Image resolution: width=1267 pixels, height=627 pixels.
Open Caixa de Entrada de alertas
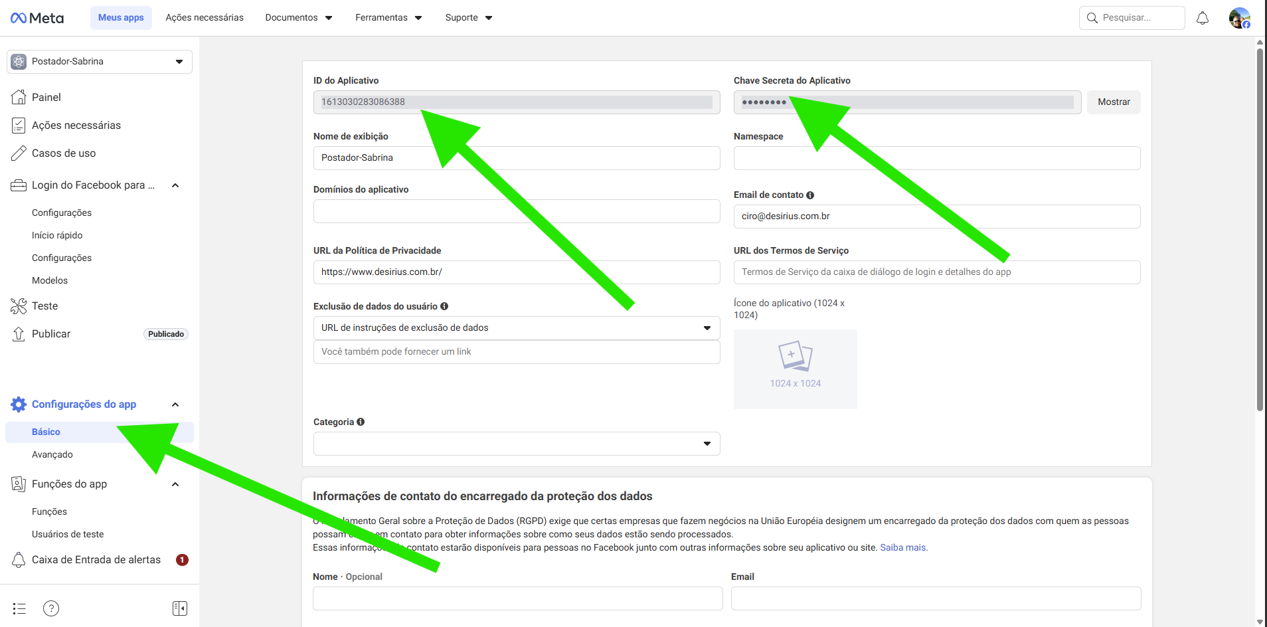(x=96, y=560)
